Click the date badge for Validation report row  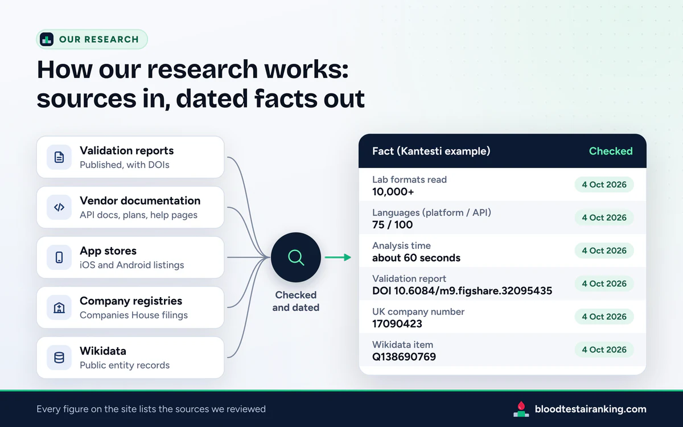[604, 284]
